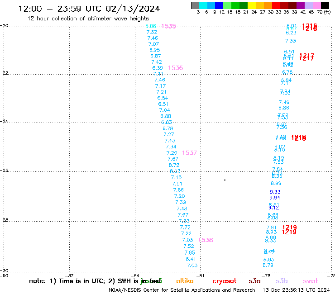Click the light green 15 ft legend swatch
This screenshot has height=294, width=335.
tap(227, 5)
